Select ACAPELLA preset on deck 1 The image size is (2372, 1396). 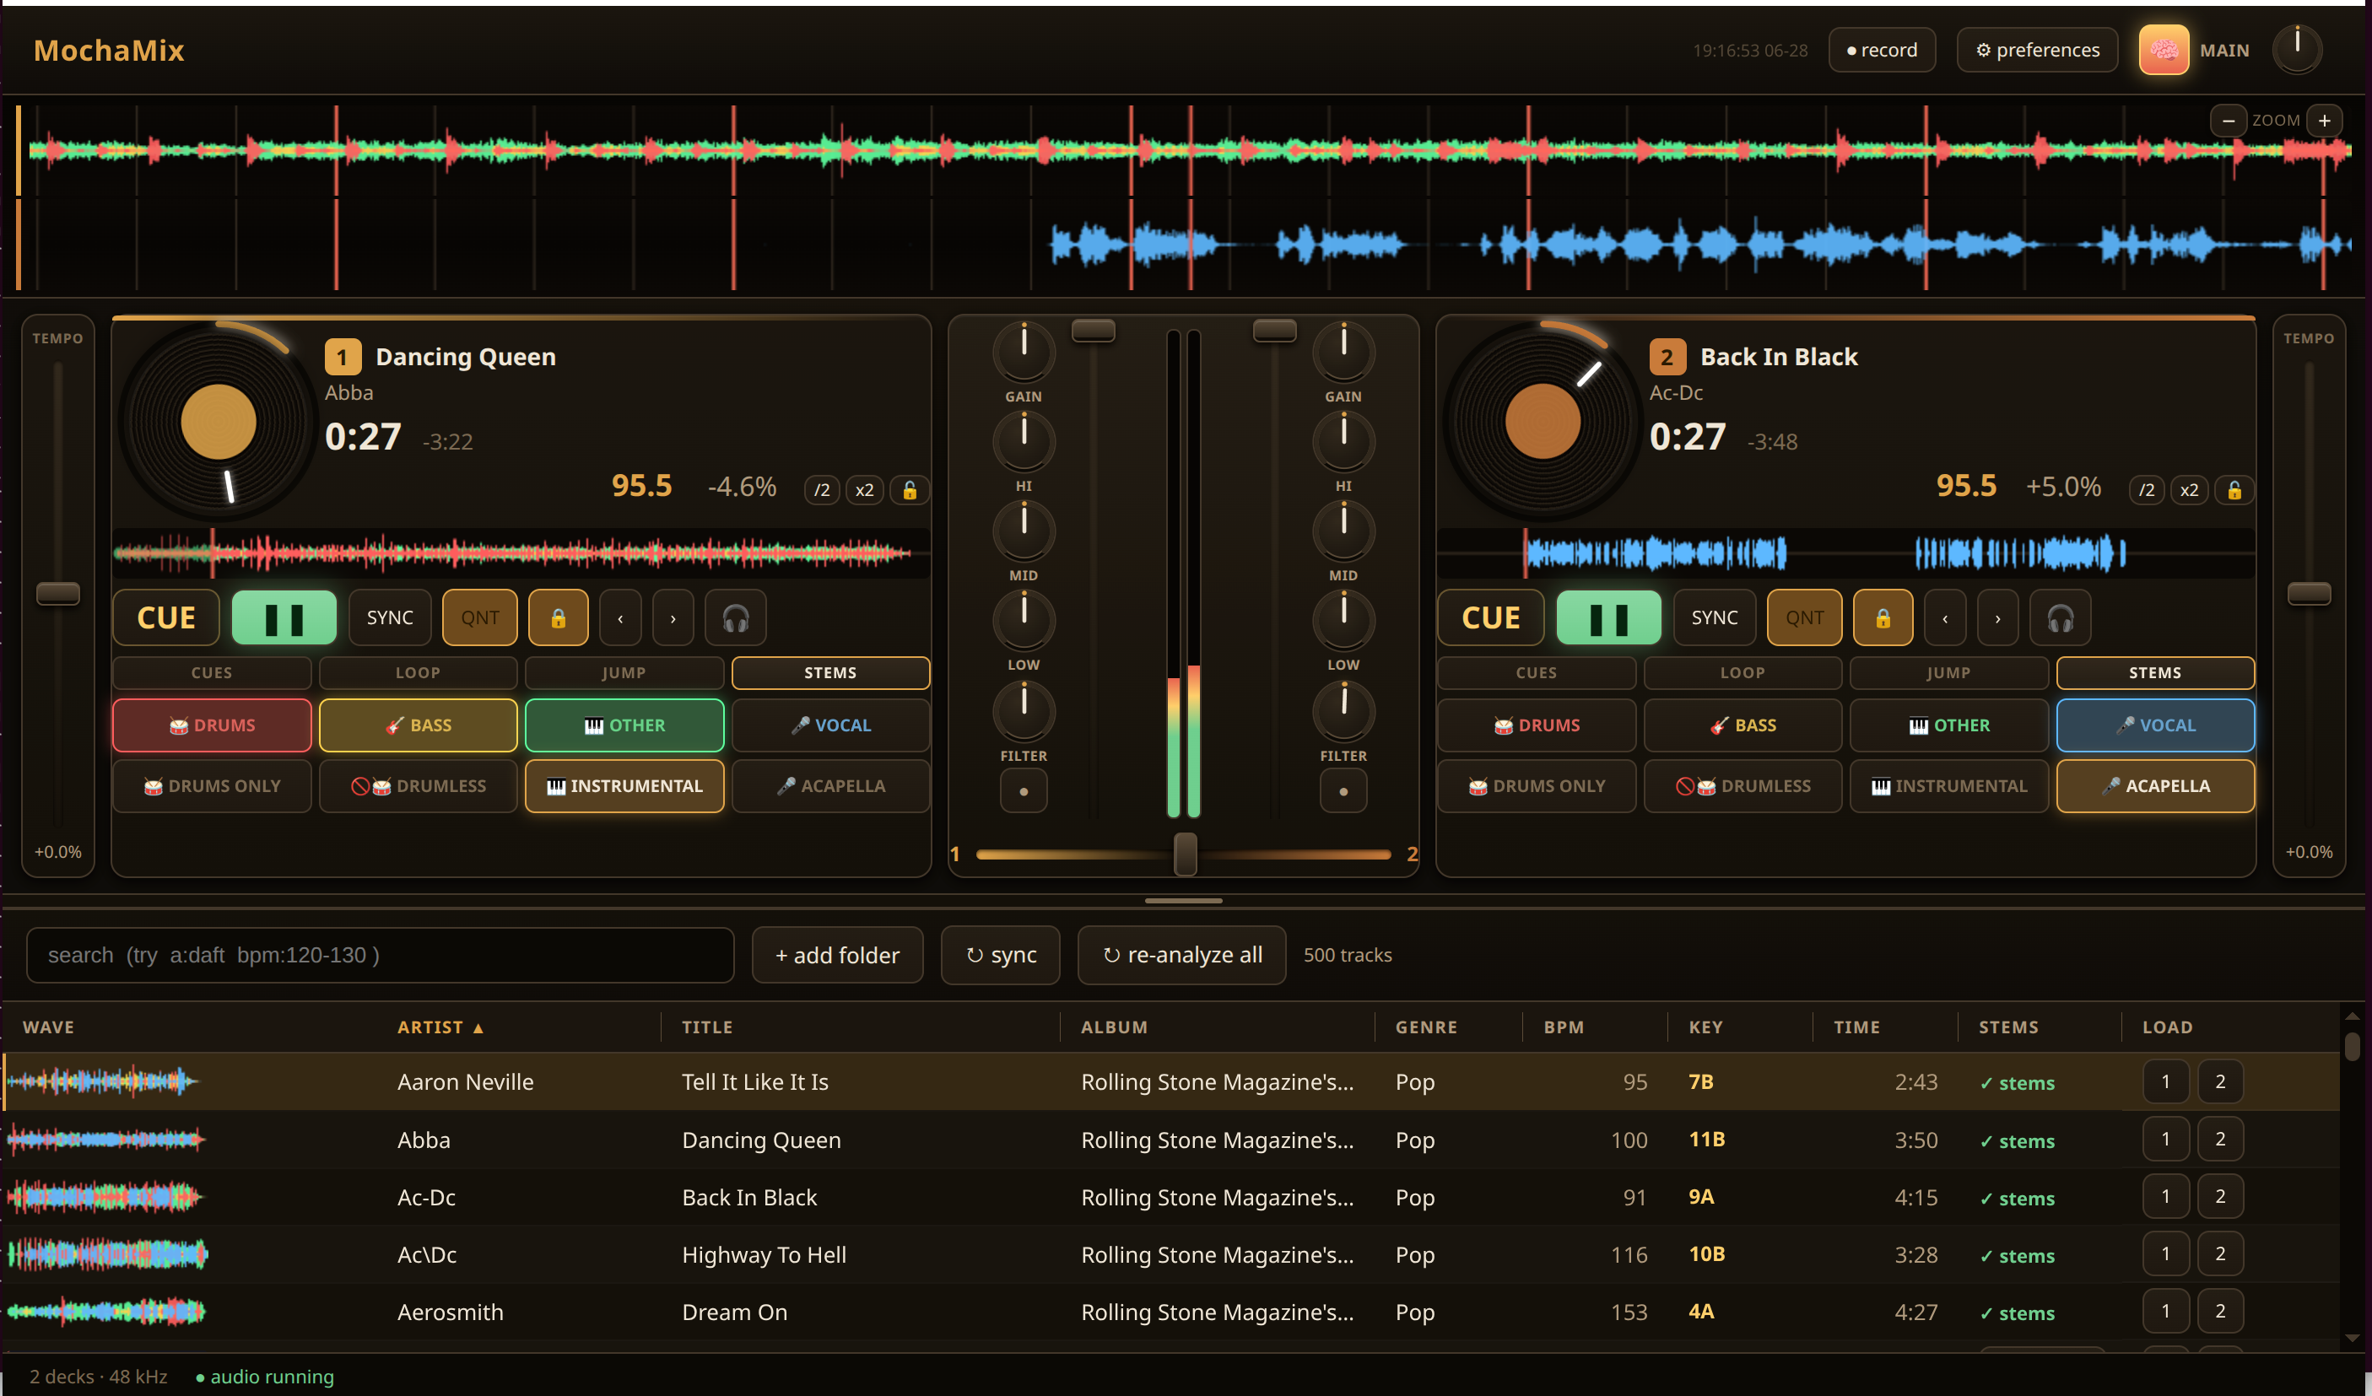click(x=830, y=785)
